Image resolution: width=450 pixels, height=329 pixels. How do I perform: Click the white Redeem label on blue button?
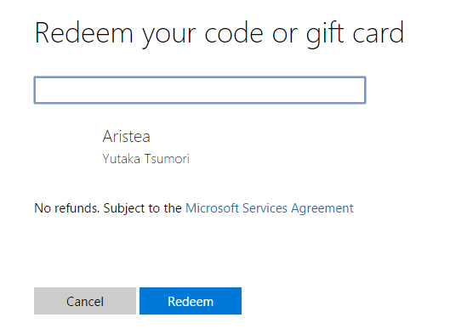191,302
